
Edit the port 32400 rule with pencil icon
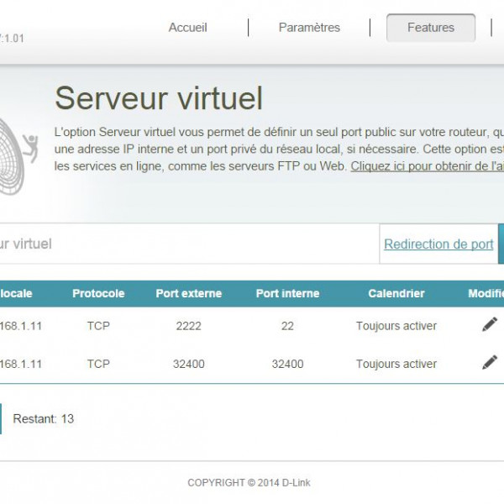click(x=490, y=362)
